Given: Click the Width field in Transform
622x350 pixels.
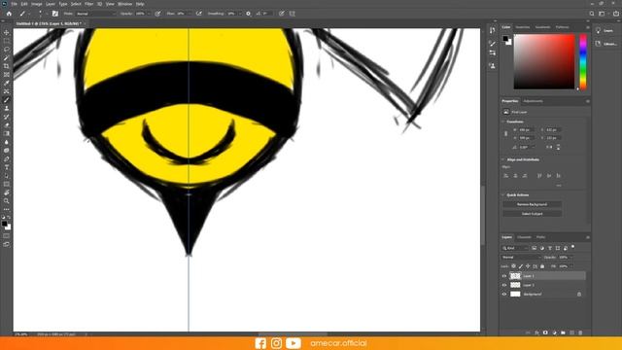Looking at the screenshot, I should [x=526, y=129].
